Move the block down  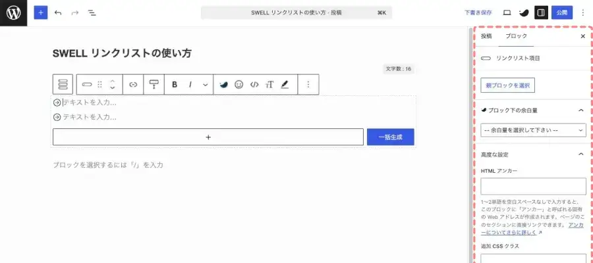(x=112, y=88)
